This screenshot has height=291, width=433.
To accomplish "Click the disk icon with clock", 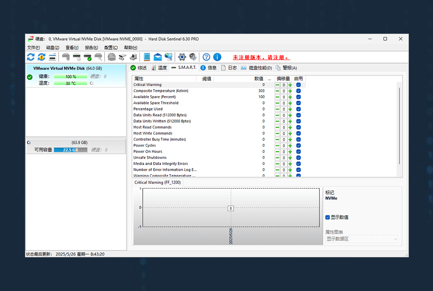I will coord(77,57).
